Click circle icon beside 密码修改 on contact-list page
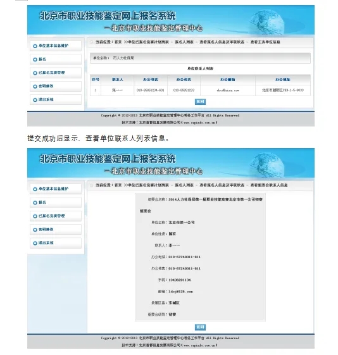338x355 pixels. (x=35, y=87)
